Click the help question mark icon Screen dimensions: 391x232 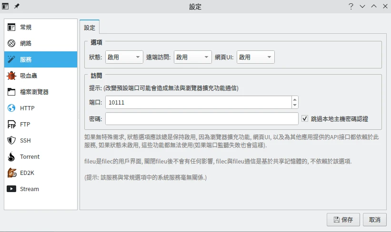pos(351,6)
